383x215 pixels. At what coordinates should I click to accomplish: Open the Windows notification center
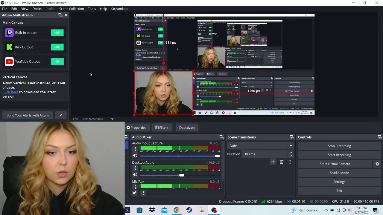[x=375, y=210]
